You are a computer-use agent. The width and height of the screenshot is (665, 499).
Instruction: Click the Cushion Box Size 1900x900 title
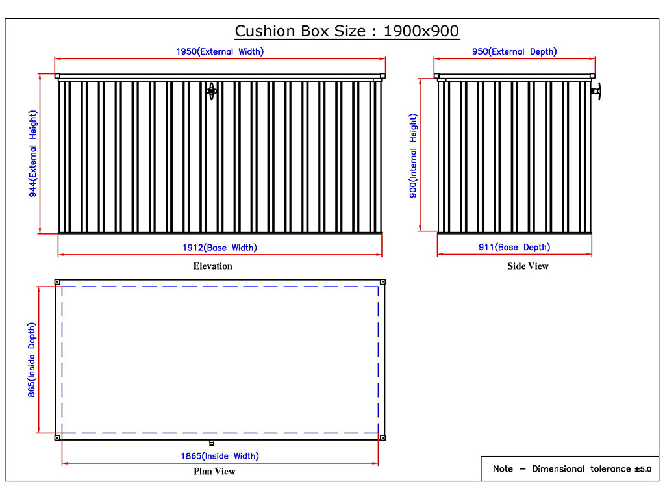coord(347,31)
